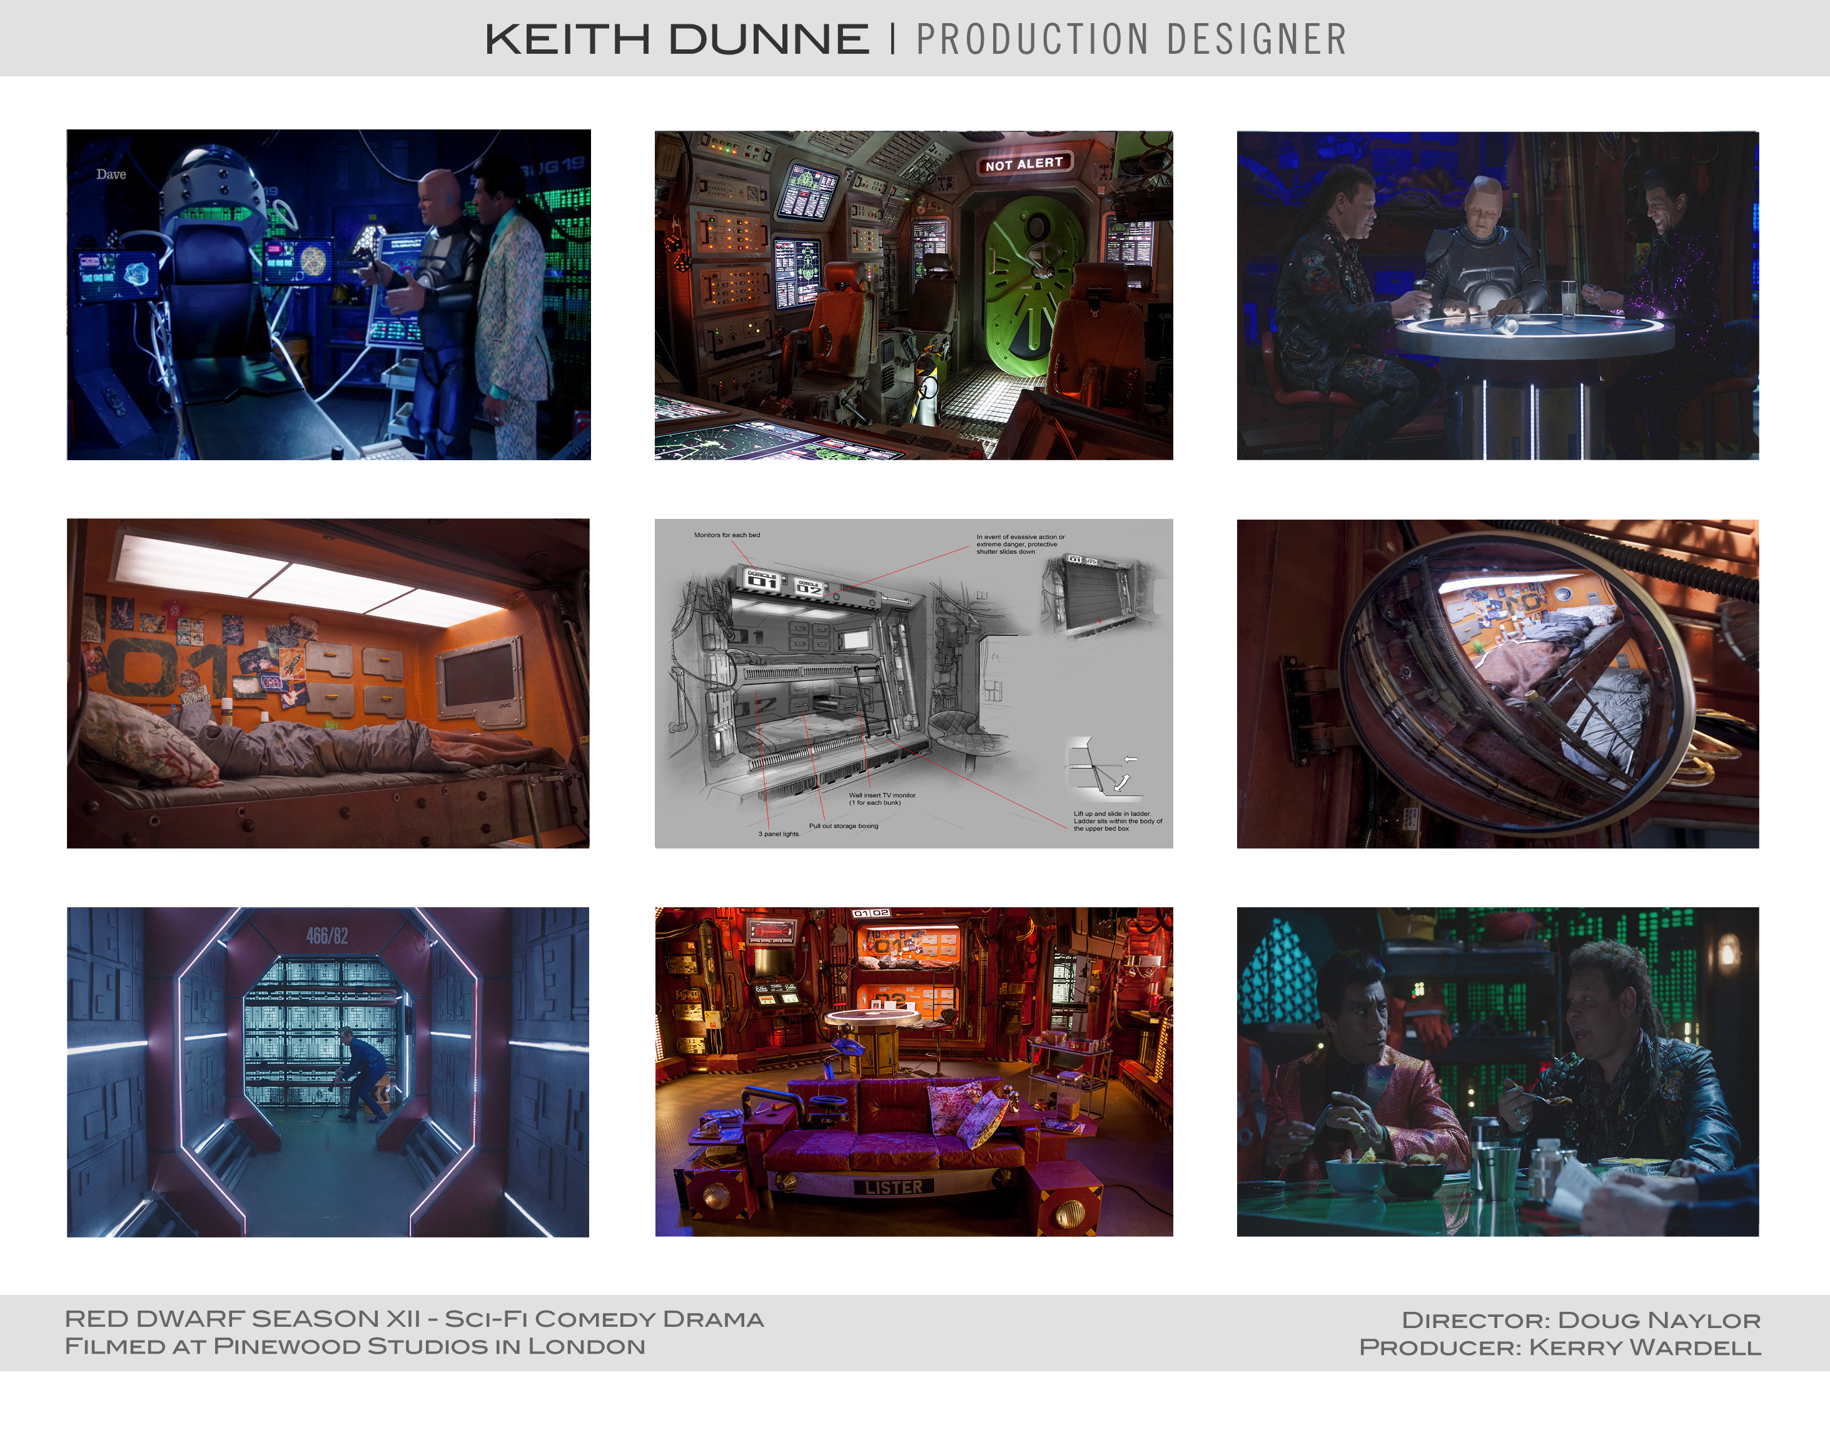
Task: Open the 466/82 octagonal corridor image
Action: pos(328,1072)
